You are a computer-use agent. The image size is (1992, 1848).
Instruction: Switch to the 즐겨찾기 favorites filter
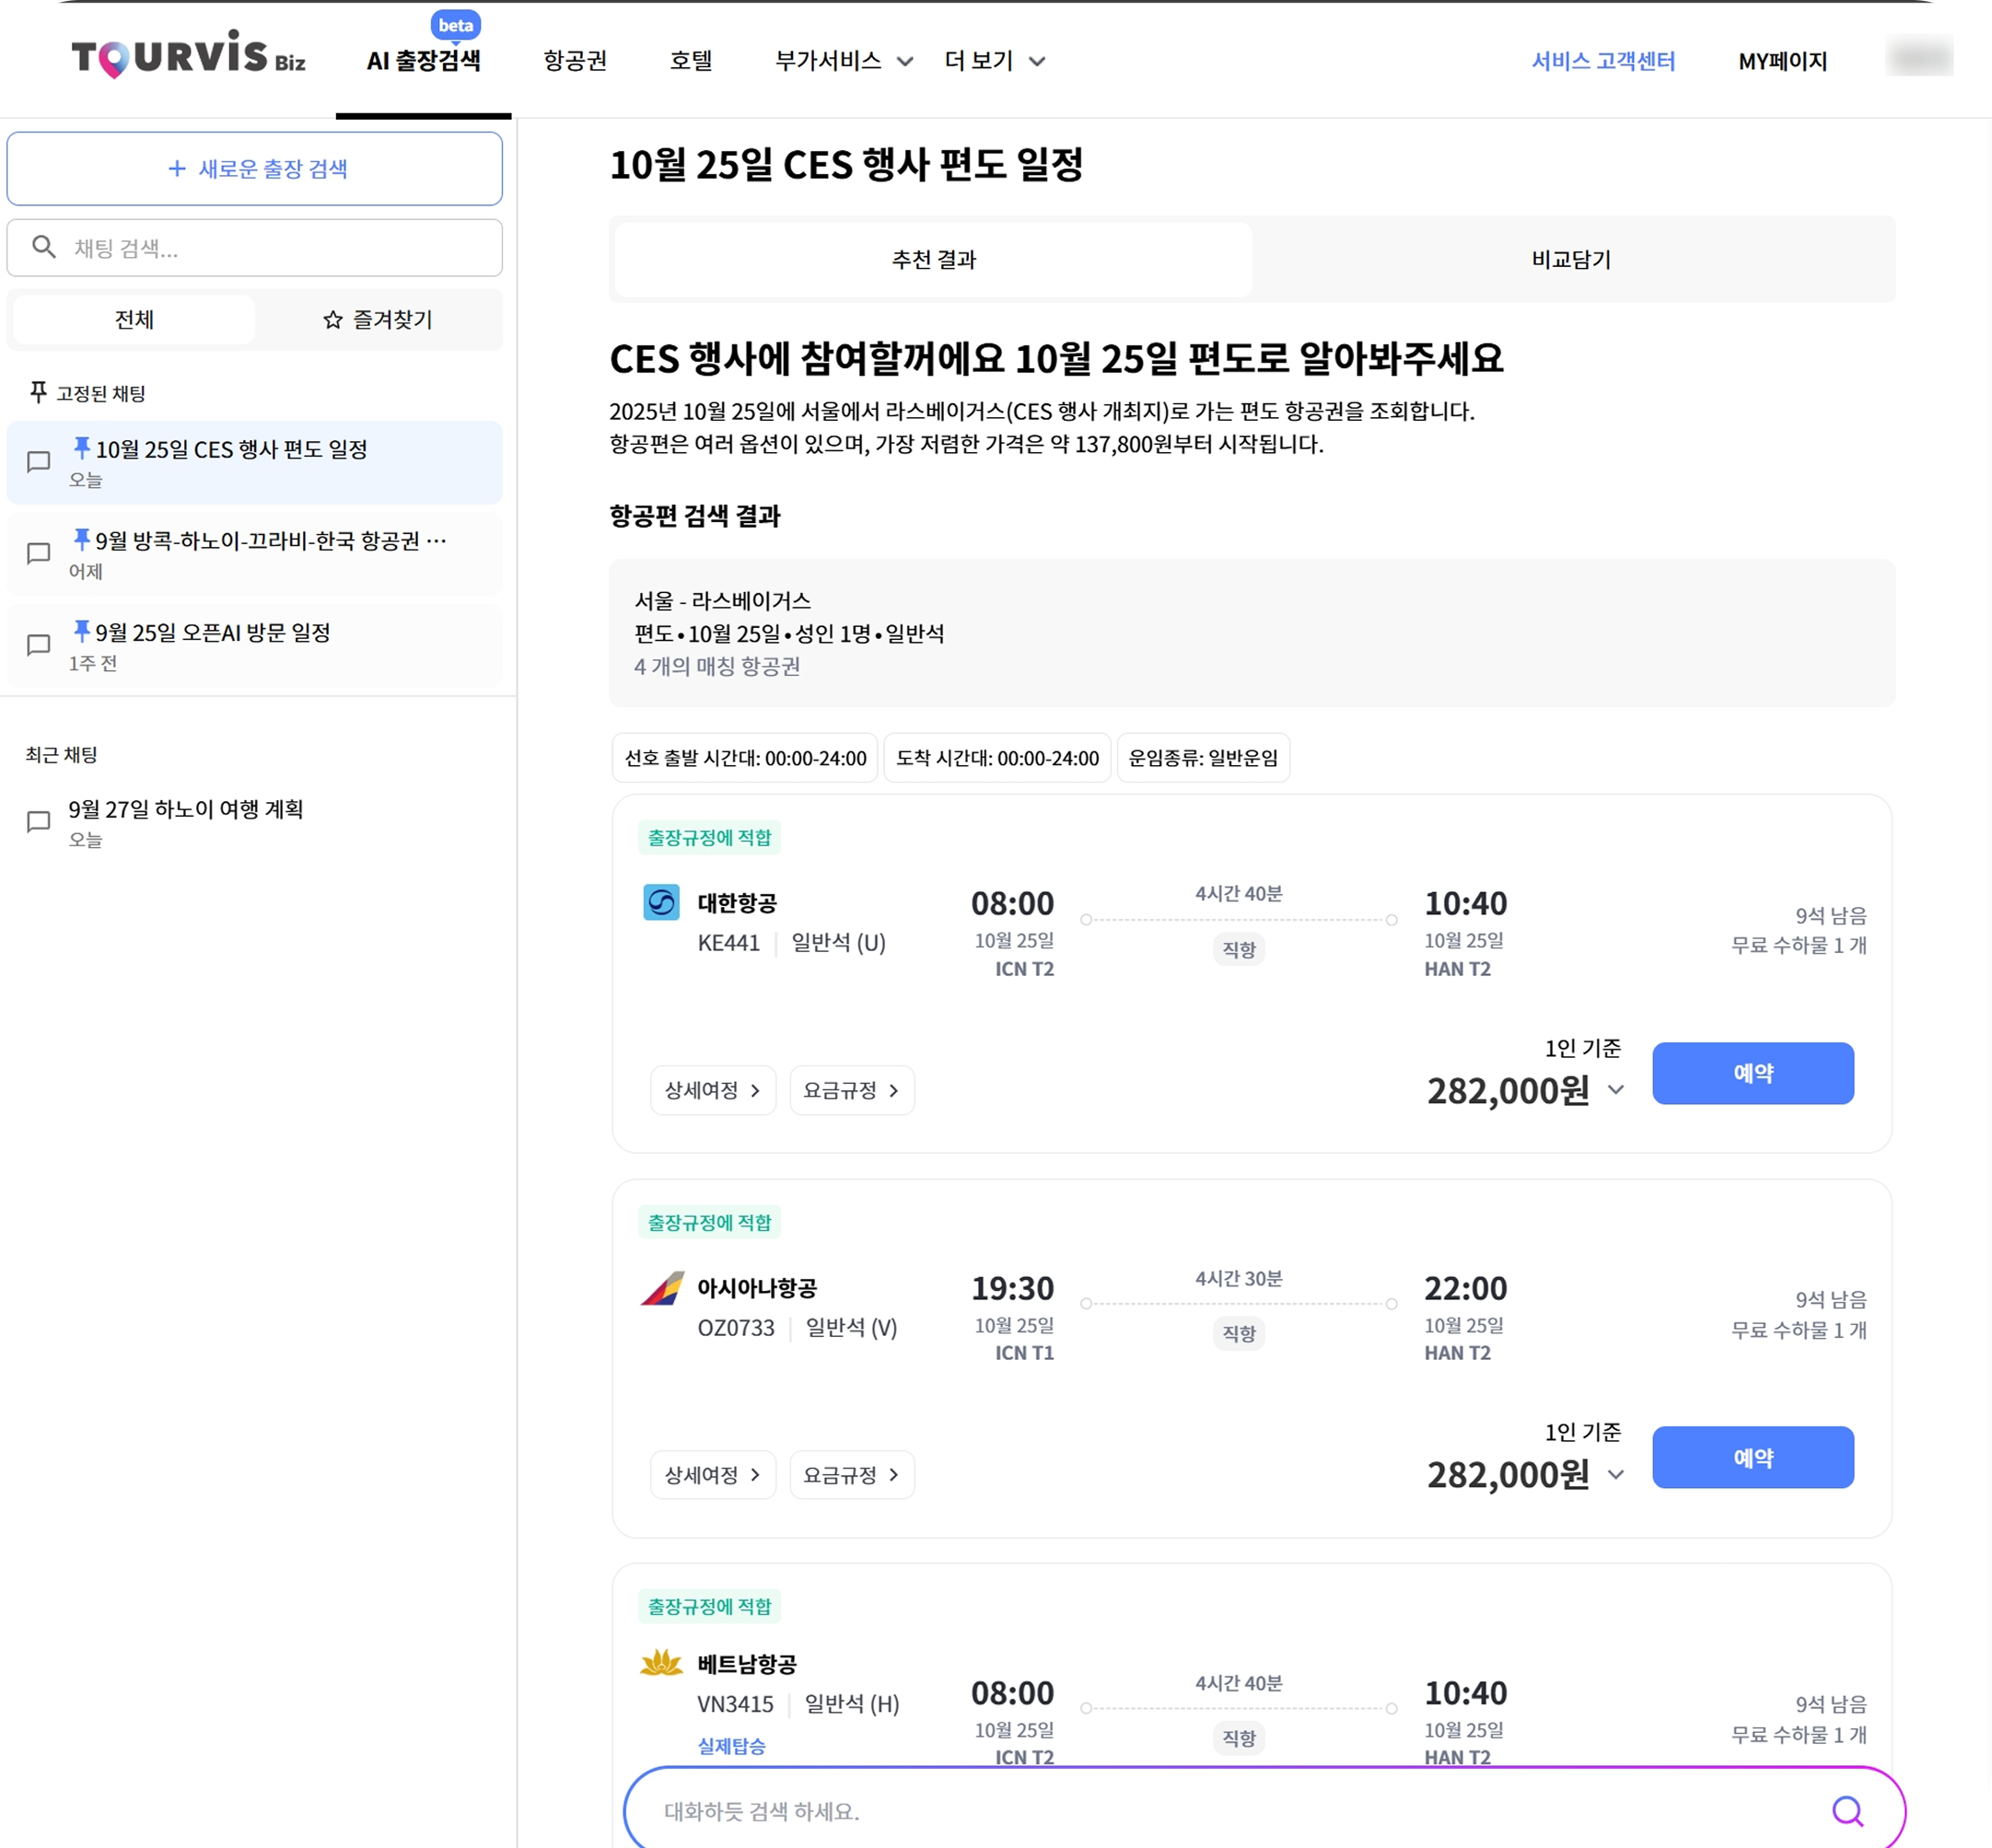pyautogui.click(x=378, y=320)
